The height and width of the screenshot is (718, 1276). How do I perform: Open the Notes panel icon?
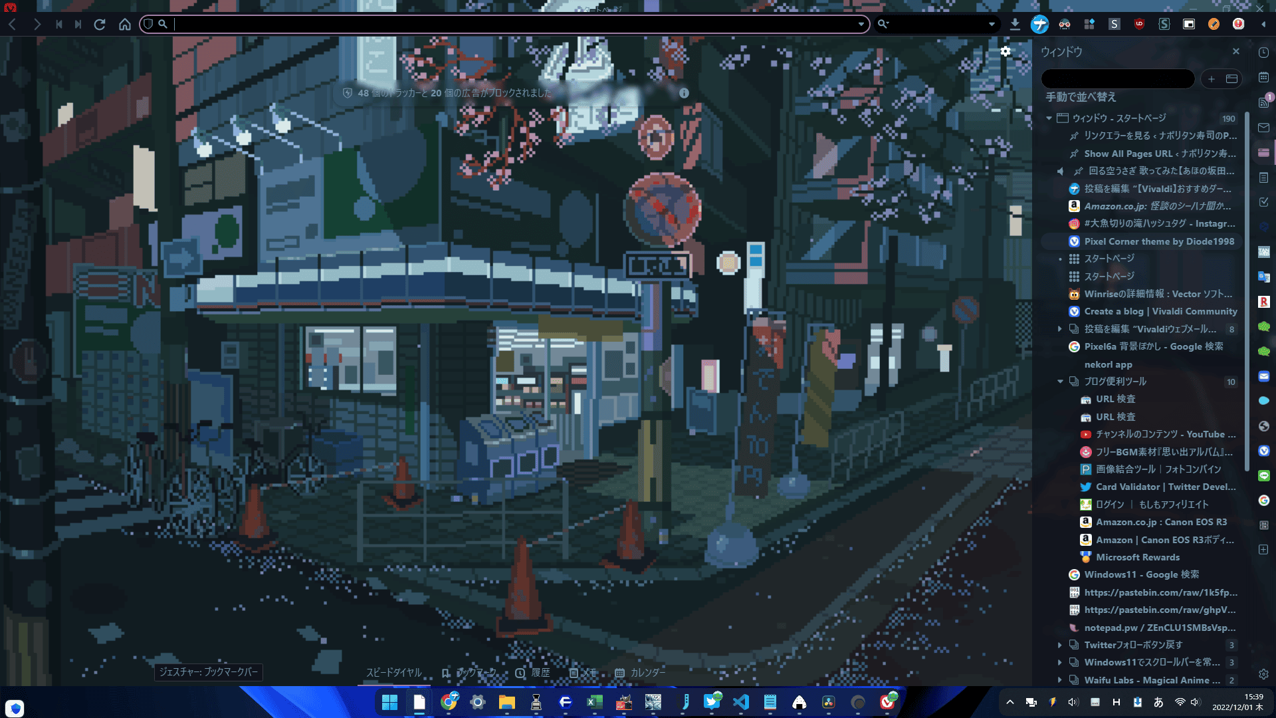click(x=1263, y=178)
